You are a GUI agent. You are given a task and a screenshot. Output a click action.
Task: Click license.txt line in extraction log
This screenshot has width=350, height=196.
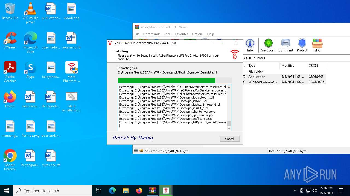(x=166, y=119)
